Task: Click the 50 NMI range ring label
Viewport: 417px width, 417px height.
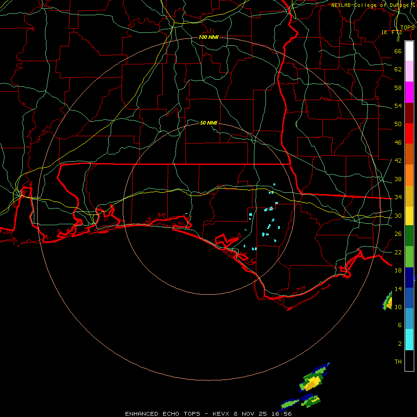Action: [x=208, y=123]
